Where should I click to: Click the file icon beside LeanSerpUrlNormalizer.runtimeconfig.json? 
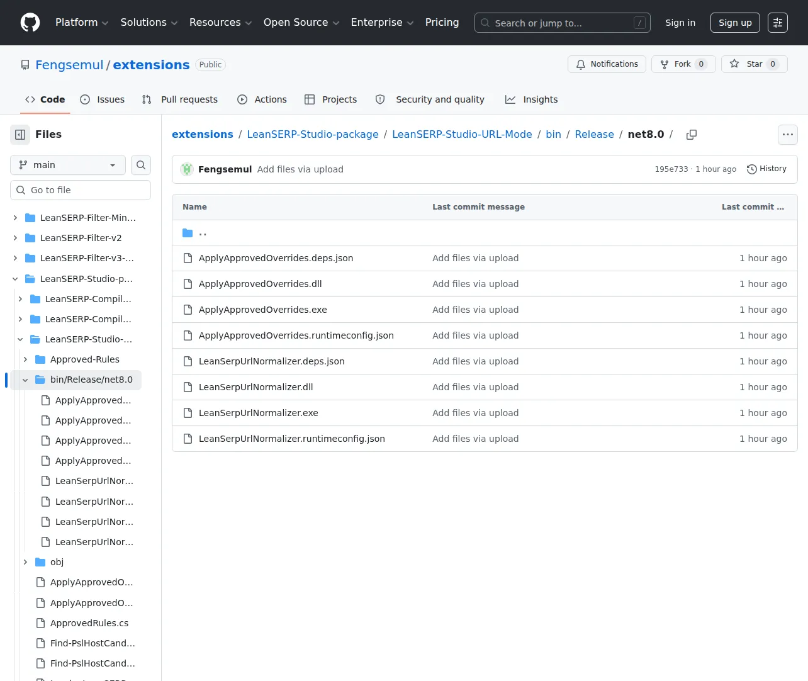coord(188,439)
